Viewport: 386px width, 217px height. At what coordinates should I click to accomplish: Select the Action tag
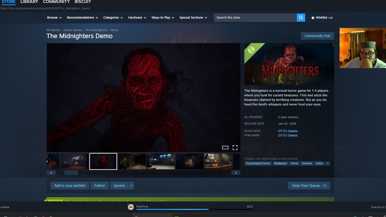click(319, 163)
